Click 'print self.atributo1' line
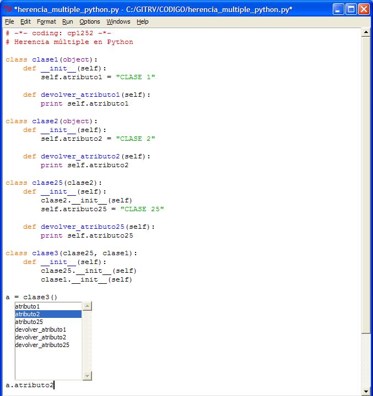 tap(84, 103)
